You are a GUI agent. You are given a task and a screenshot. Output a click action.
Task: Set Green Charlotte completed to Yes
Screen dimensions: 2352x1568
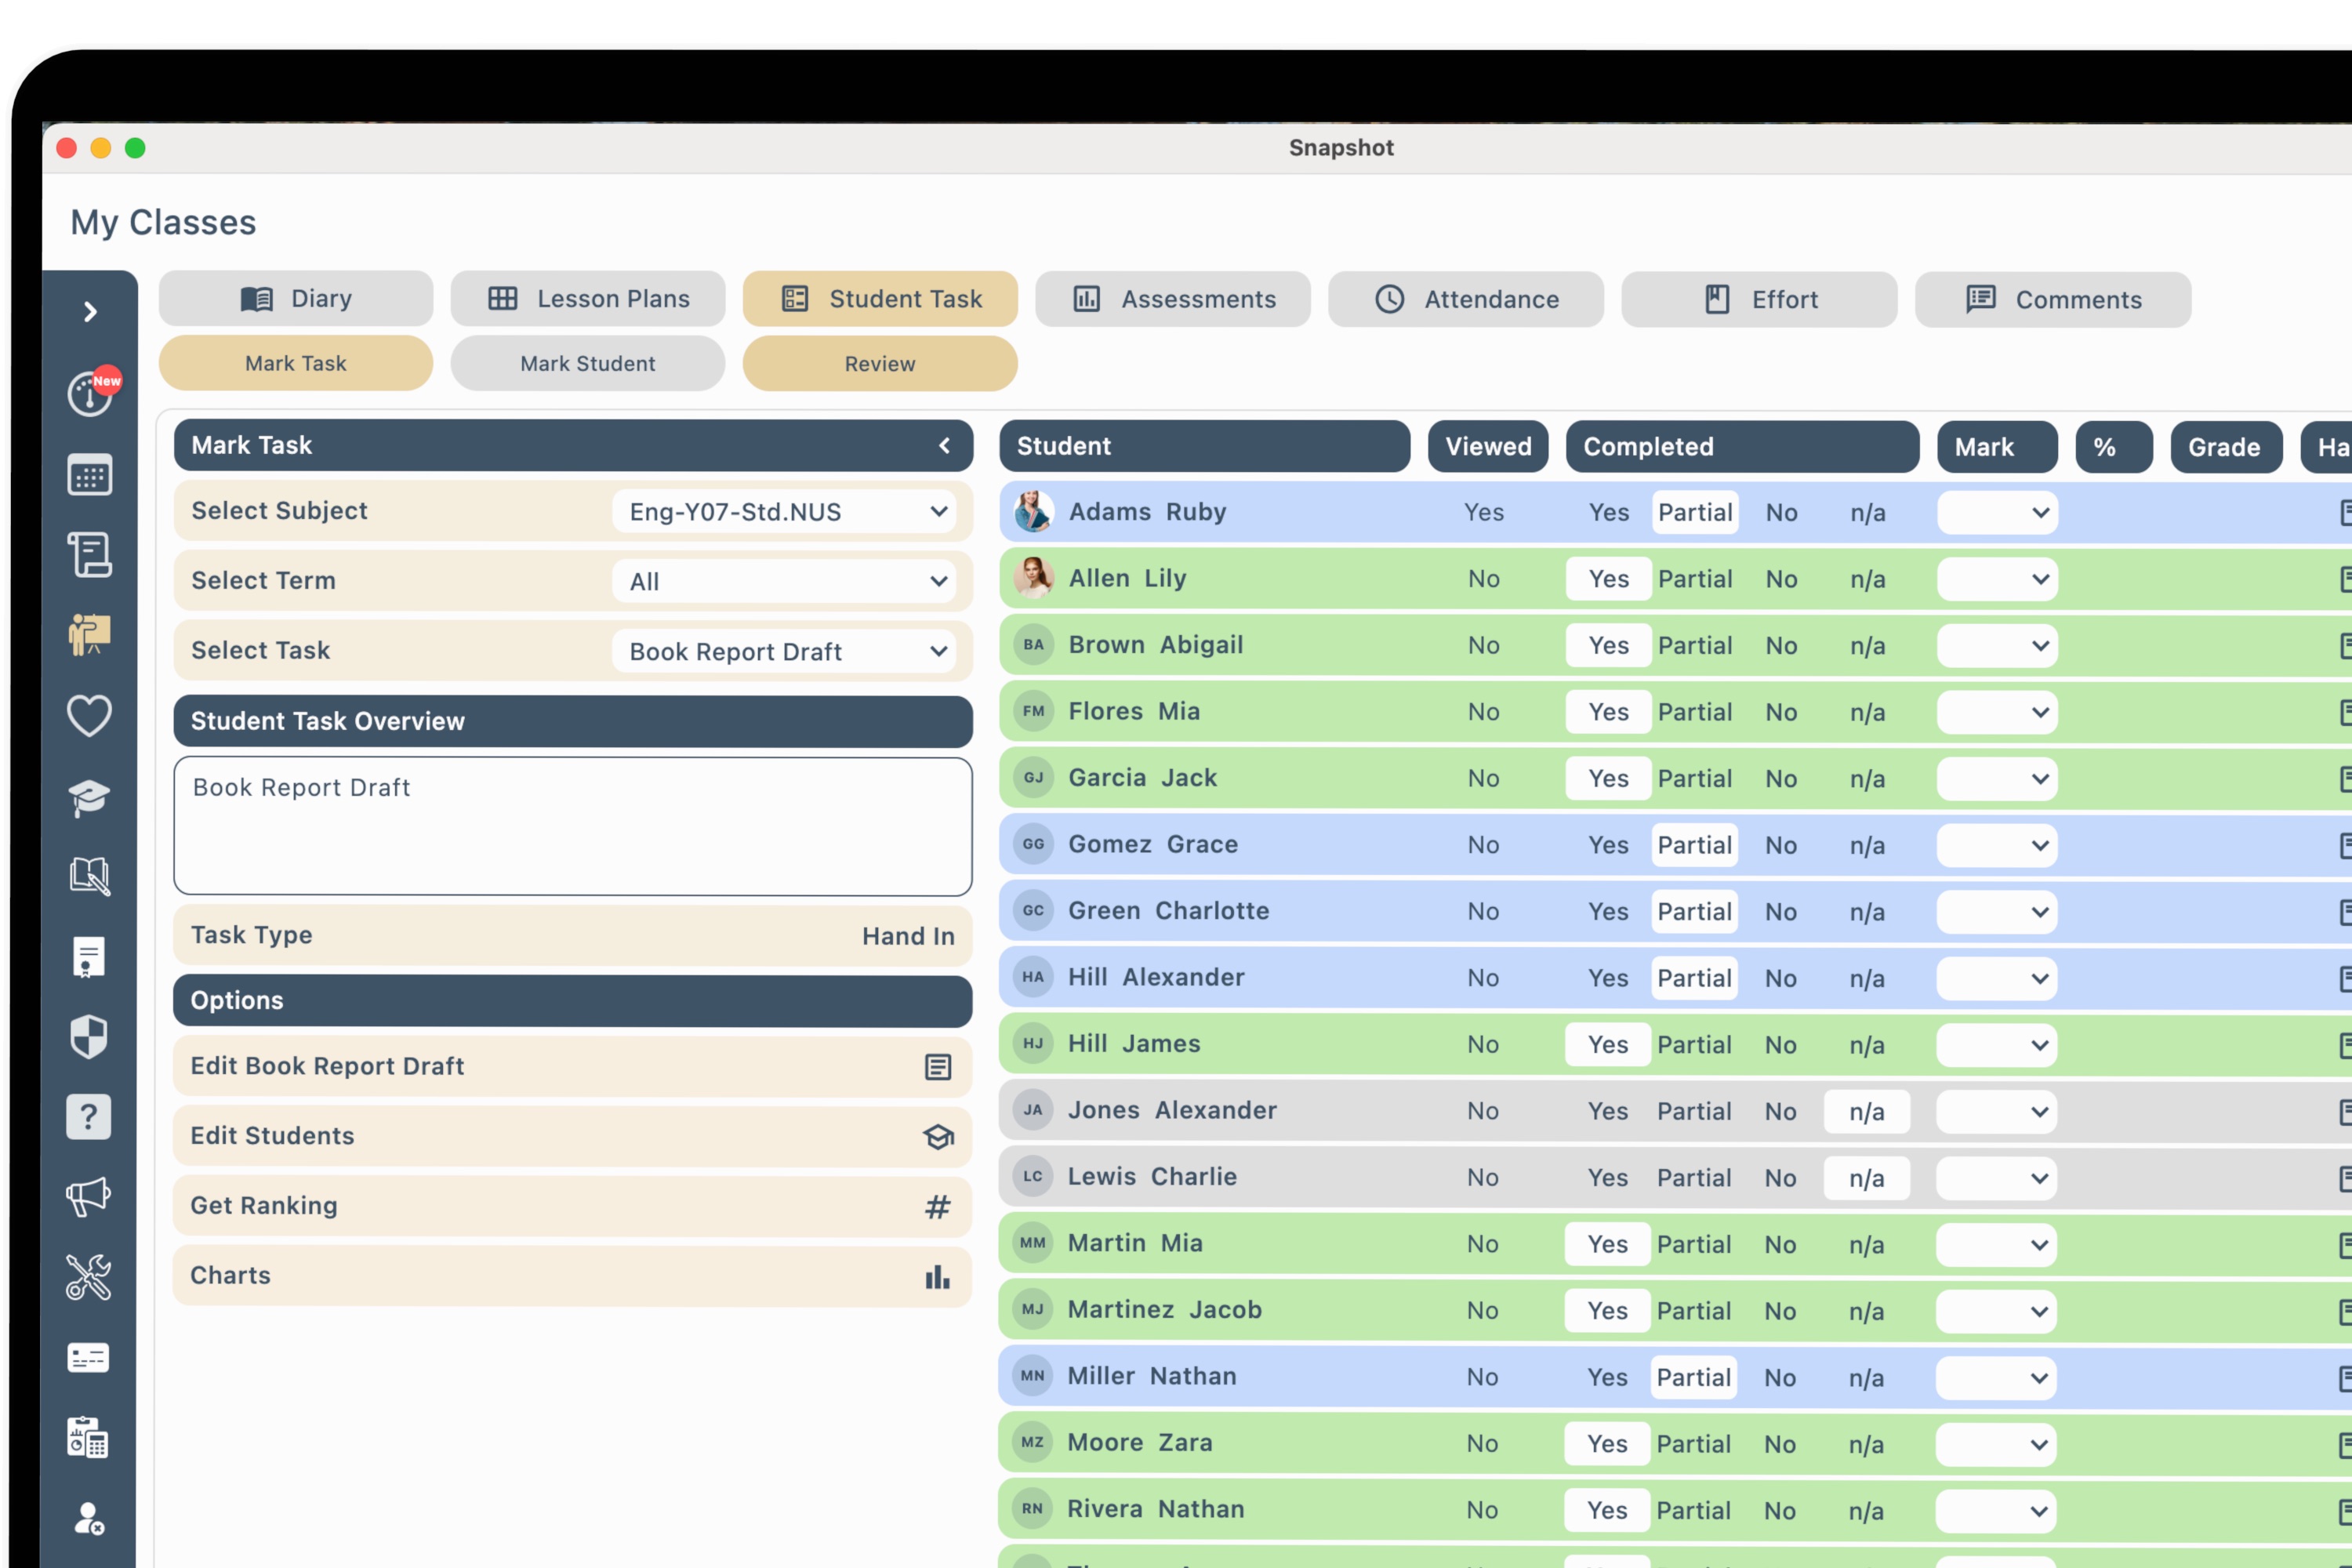pyautogui.click(x=1608, y=912)
